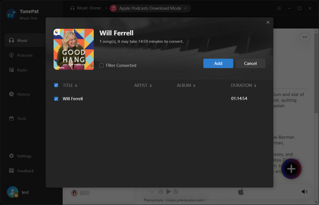The width and height of the screenshot is (319, 205).
Task: Click the Podcasts microphone icon
Action: click(12, 55)
